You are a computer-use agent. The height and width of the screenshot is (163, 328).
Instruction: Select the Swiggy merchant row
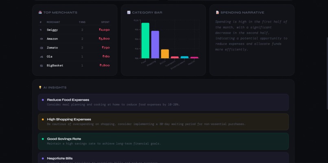coord(75,30)
